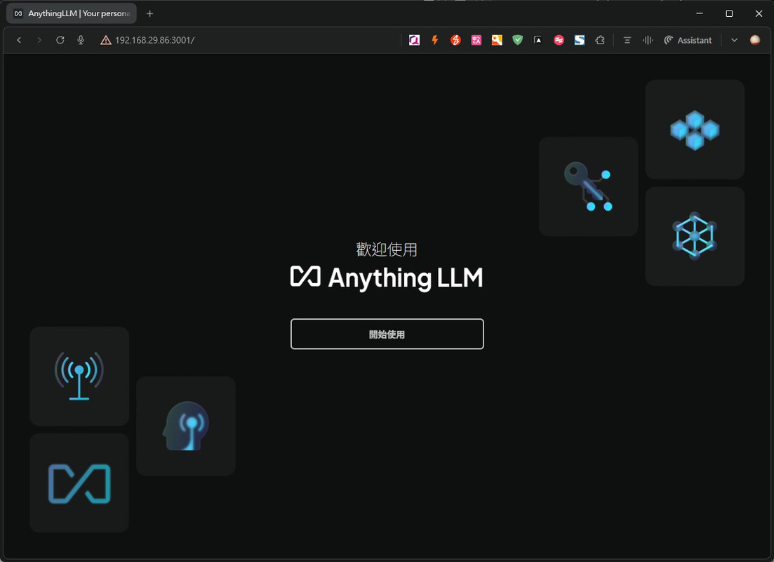
Task: Click the blue AnythingLLM logo tile
Action: [79, 483]
